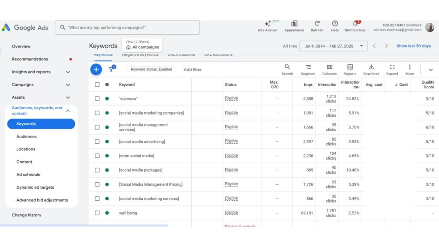
Task: Download the keywords table
Action: click(x=371, y=69)
